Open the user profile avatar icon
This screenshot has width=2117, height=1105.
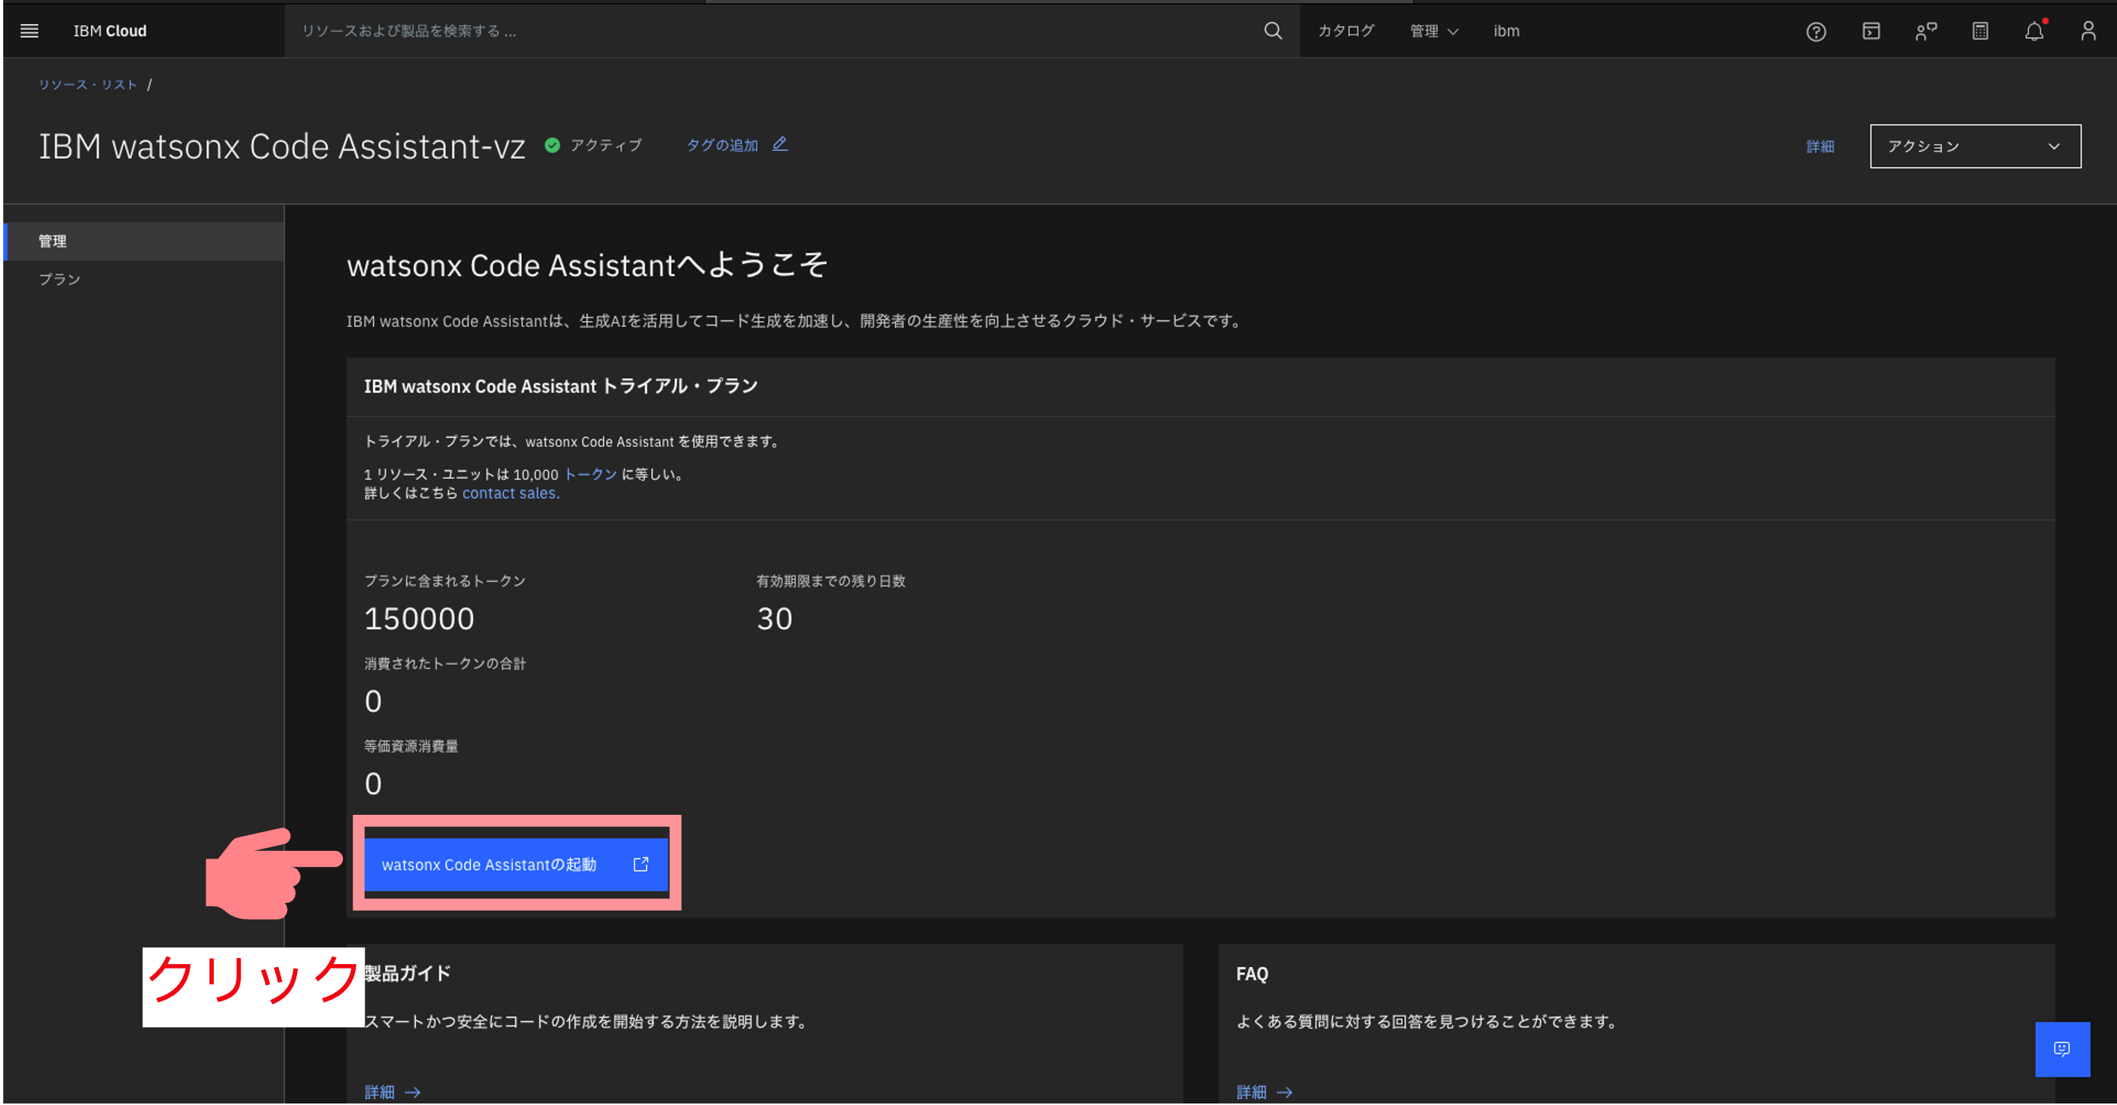click(2088, 31)
